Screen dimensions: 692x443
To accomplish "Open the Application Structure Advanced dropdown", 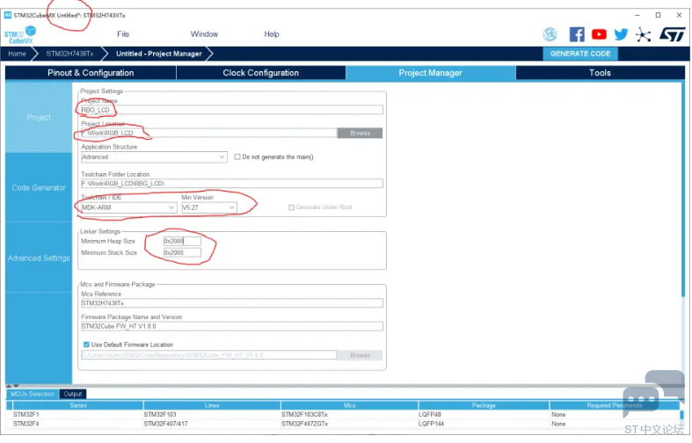I will 154,157.
